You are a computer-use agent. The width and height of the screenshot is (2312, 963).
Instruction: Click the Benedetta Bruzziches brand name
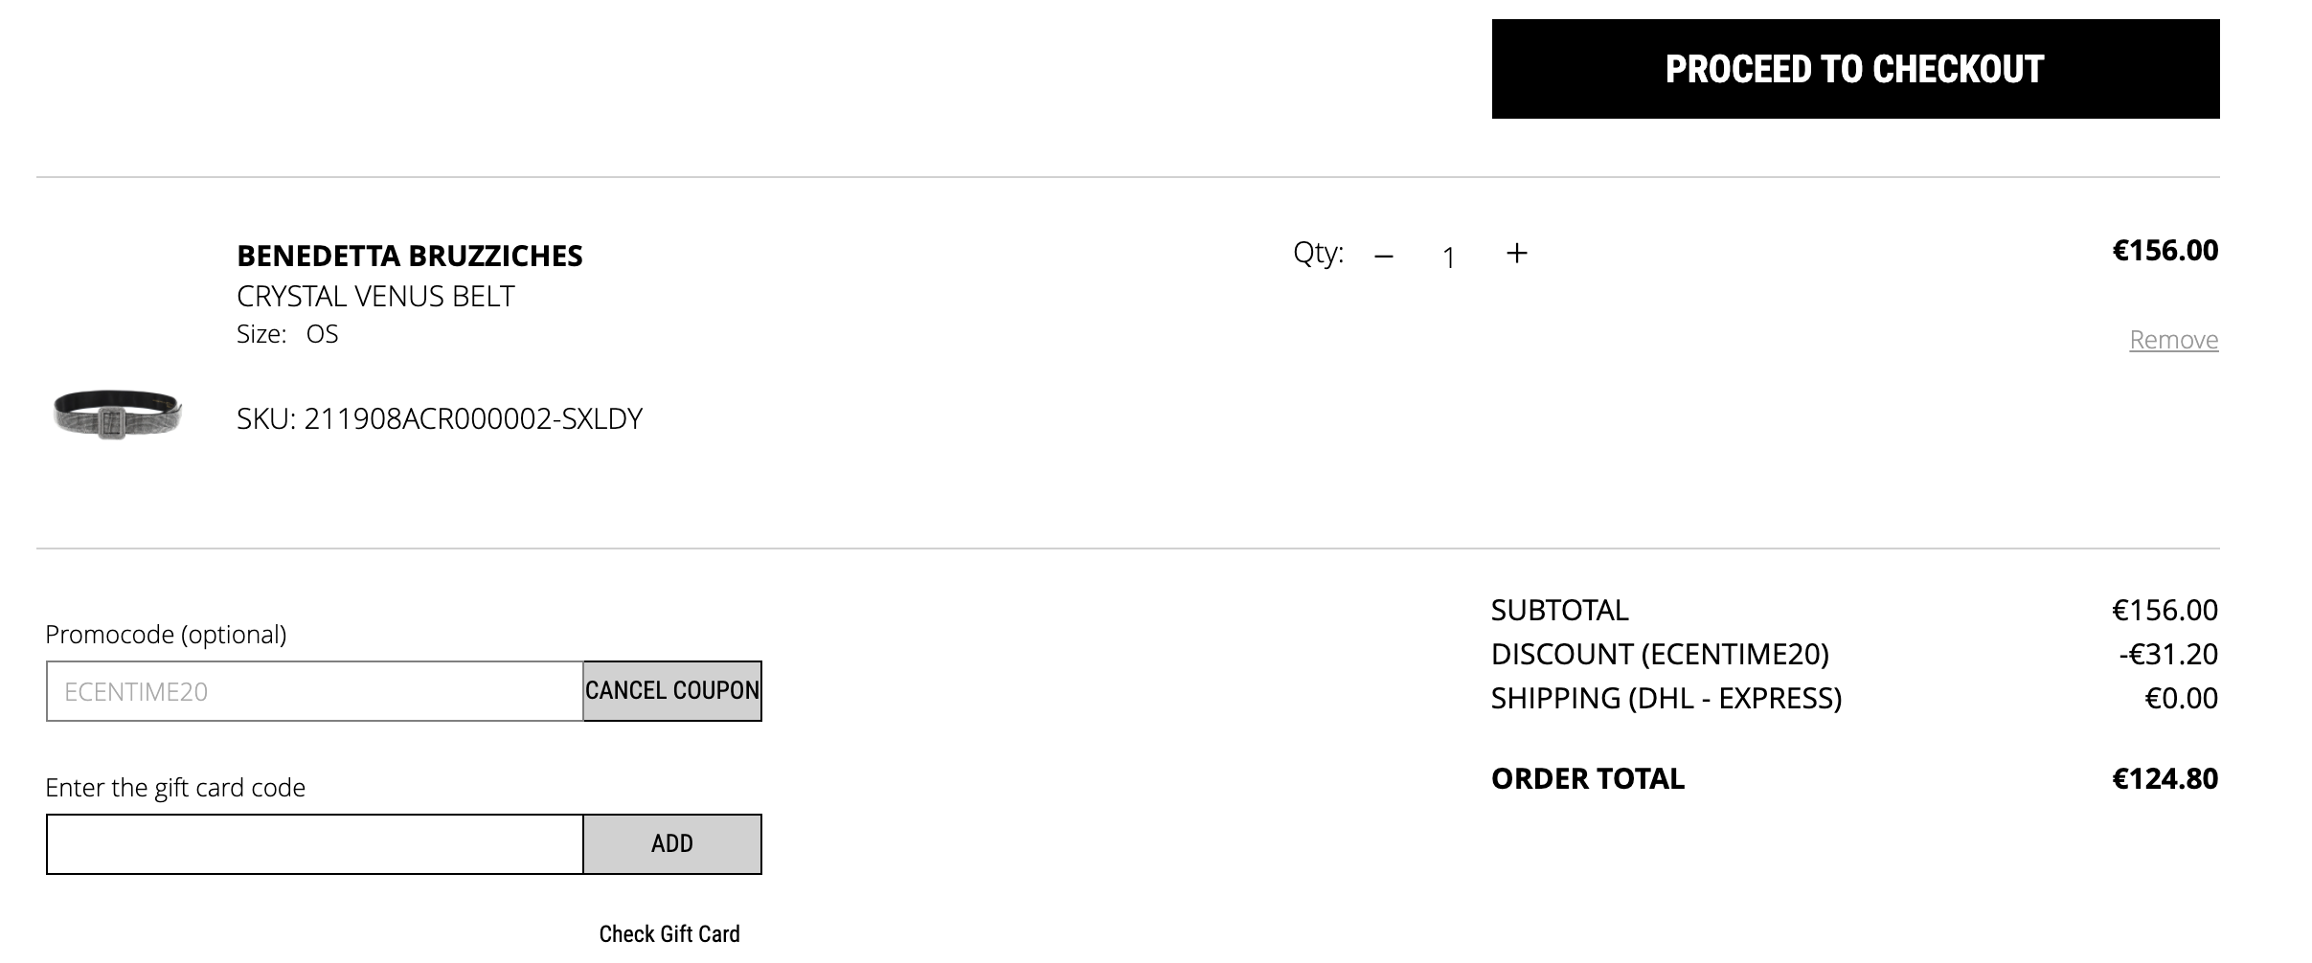click(x=409, y=256)
